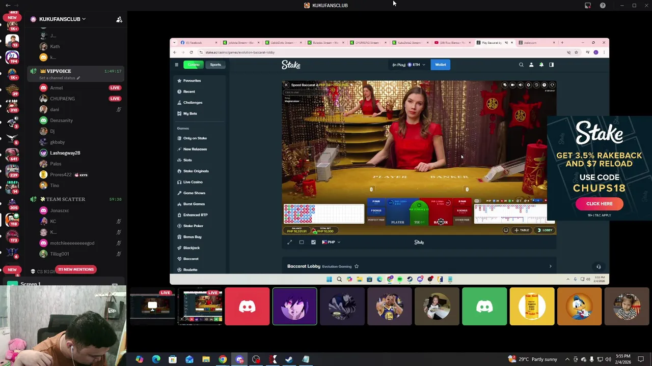652x366 pixels.
Task: Reload the stake.ac page
Action: (191, 52)
